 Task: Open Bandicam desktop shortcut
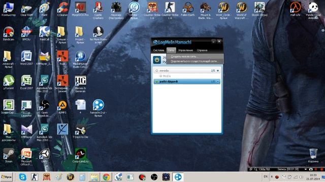tap(9, 33)
